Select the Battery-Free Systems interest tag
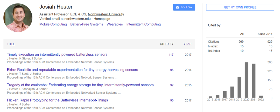 87,24
